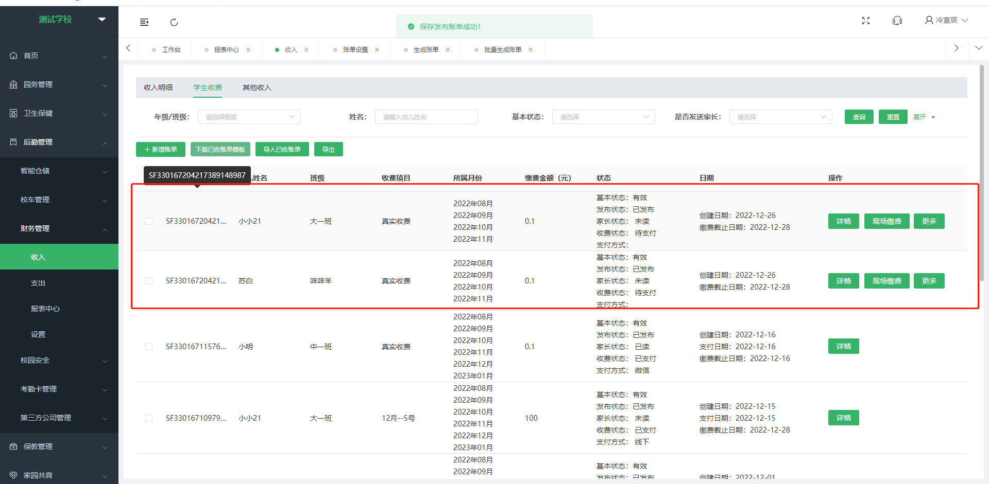This screenshot has height=484, width=989.
Task: Select the 收入明细 sub-tab
Action: point(158,87)
